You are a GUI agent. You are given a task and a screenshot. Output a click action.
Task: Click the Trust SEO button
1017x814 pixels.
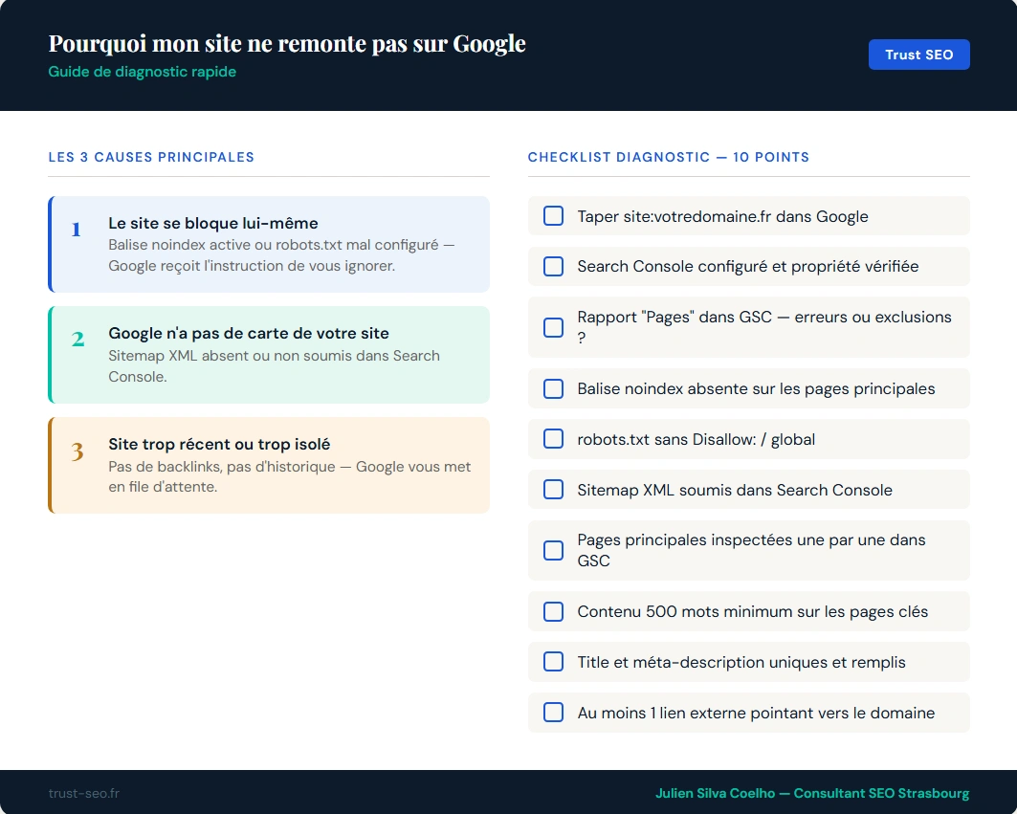tap(918, 55)
